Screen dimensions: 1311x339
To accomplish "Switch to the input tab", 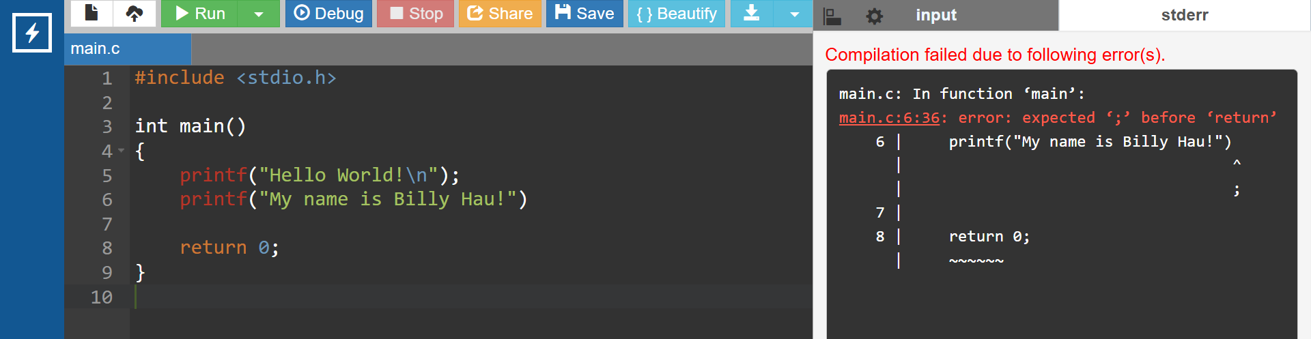I will (x=936, y=15).
